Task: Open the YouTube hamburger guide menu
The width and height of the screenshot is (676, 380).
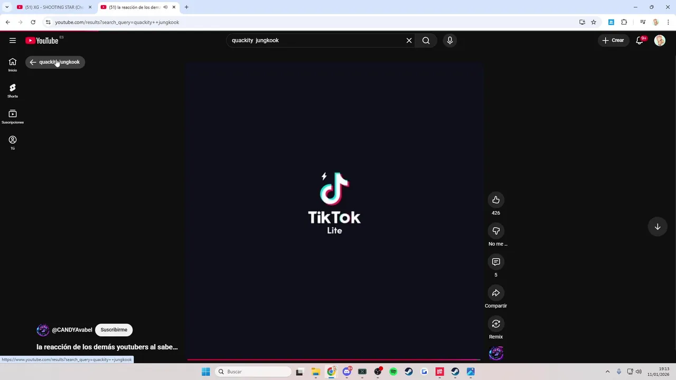Action: 13,41
